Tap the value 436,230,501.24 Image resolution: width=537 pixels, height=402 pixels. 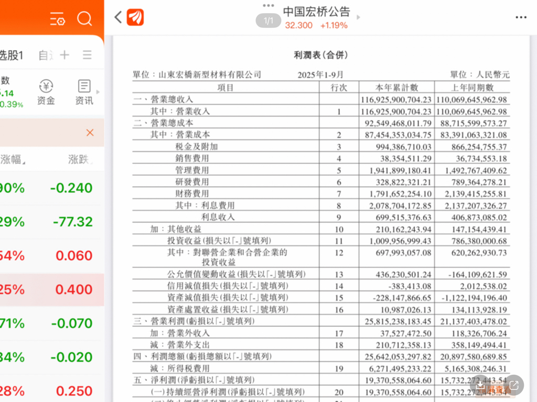(x=403, y=274)
